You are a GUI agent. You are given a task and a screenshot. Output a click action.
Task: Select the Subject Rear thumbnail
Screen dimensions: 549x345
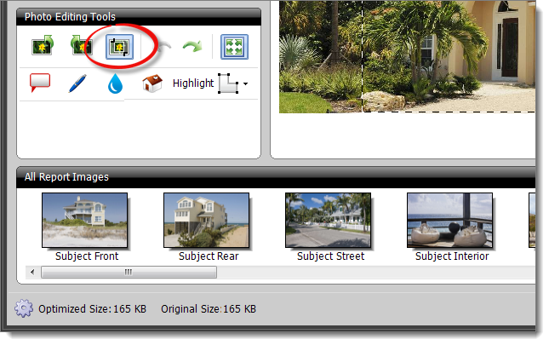click(x=207, y=220)
